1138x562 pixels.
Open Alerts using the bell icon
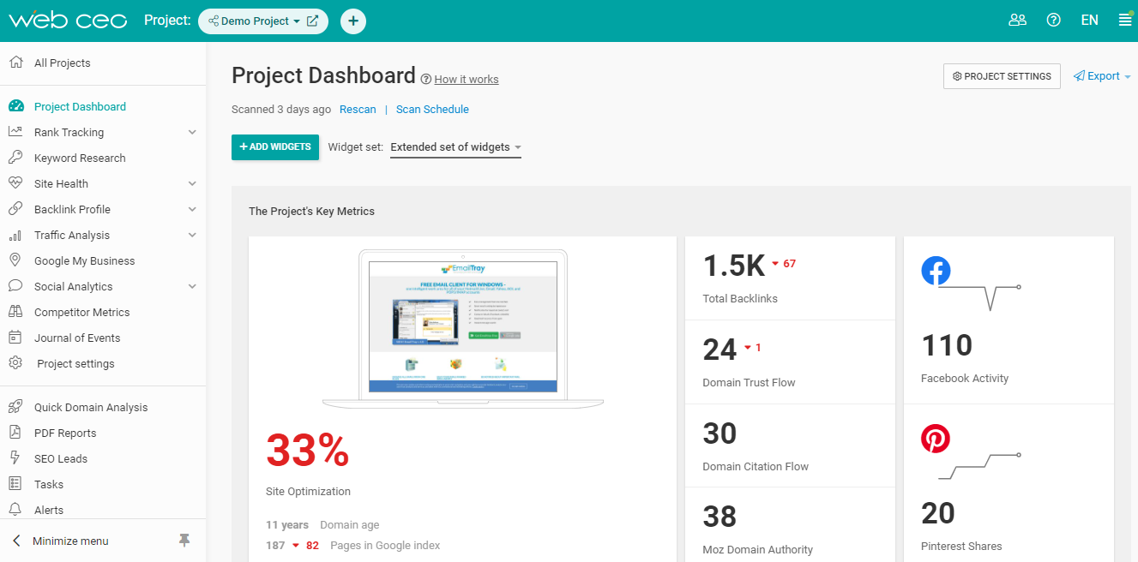16,509
